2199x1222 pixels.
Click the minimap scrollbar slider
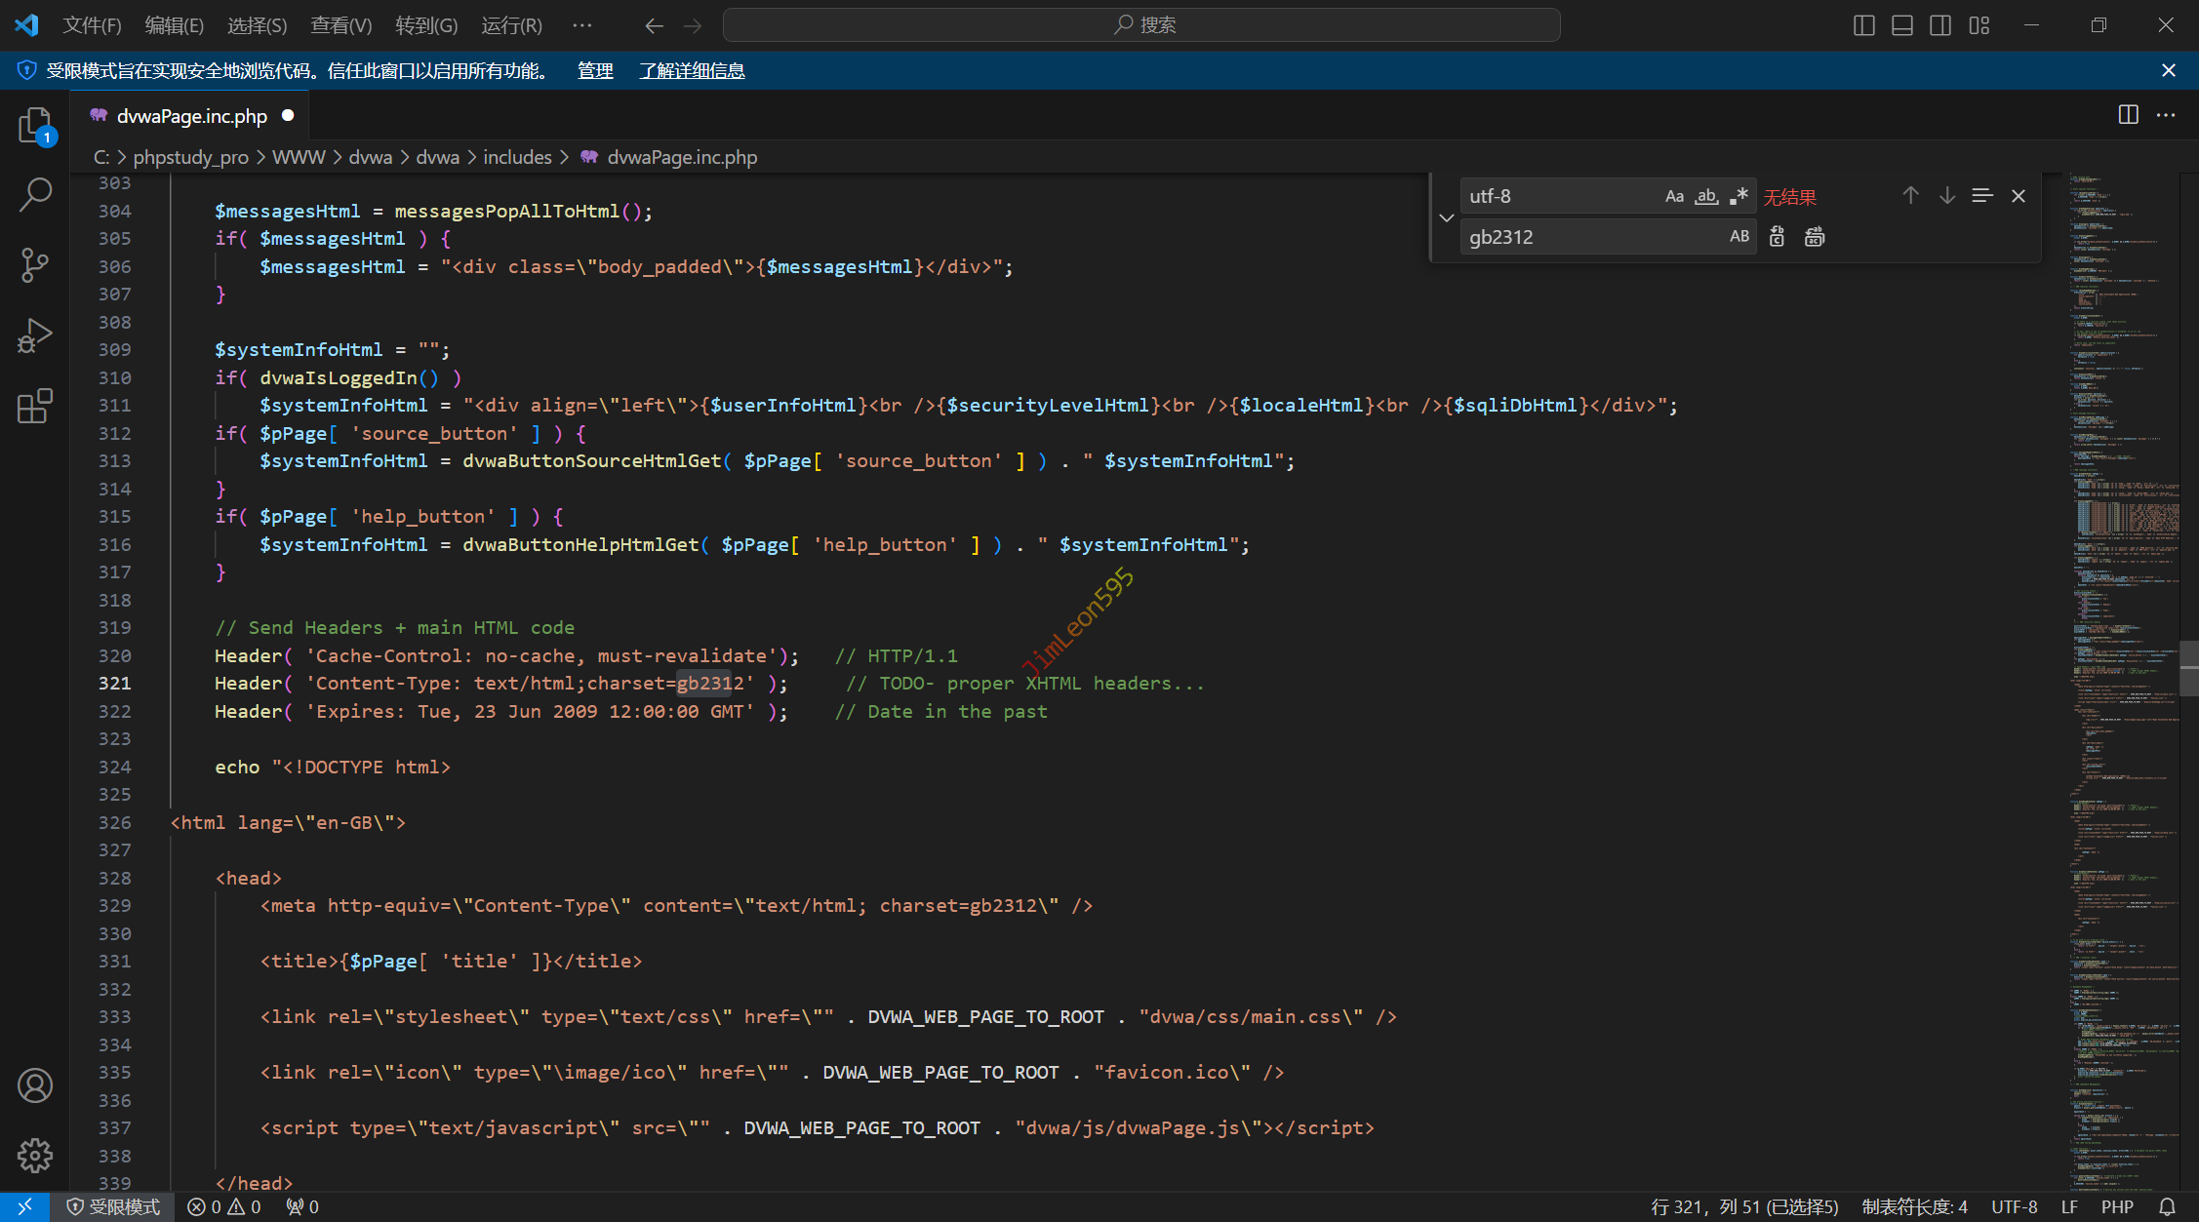(2188, 668)
